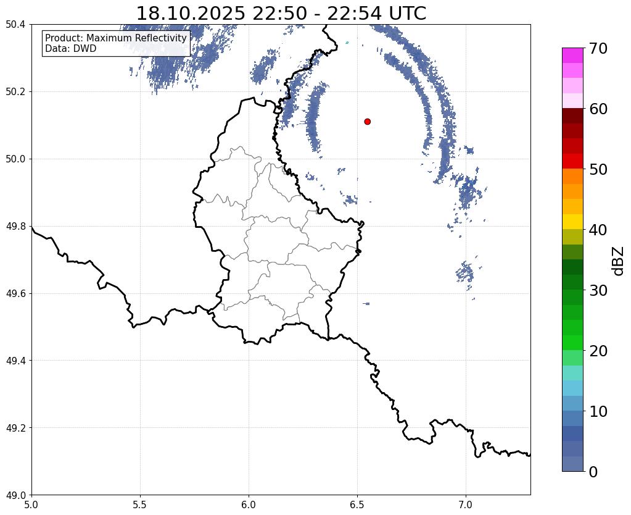Click the 60 label on the colorbar
Screen dimensions: 631x515
click(x=598, y=109)
